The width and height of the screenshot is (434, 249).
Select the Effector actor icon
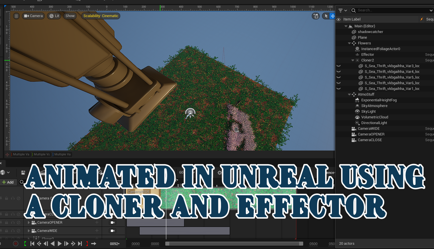pyautogui.click(x=357, y=55)
